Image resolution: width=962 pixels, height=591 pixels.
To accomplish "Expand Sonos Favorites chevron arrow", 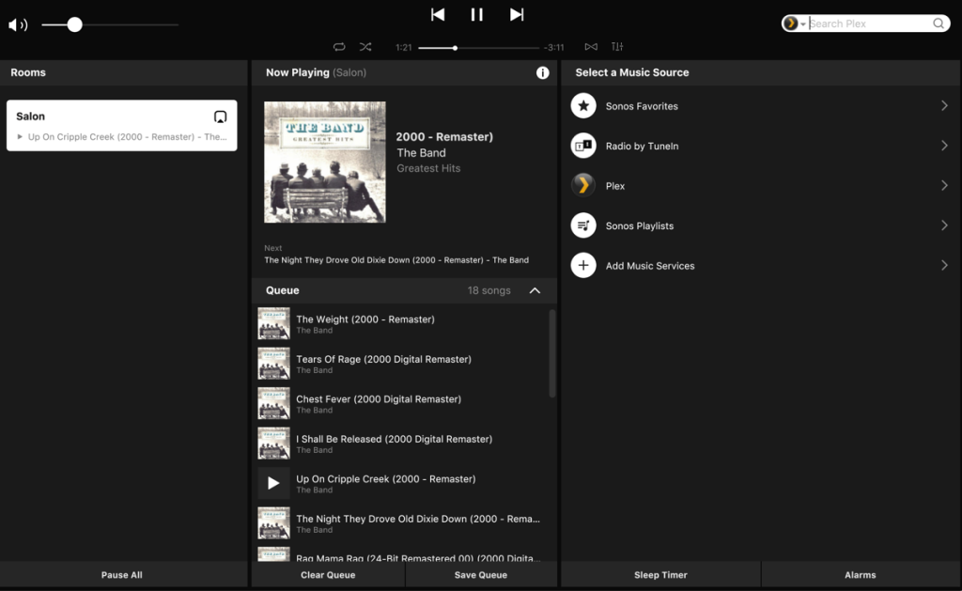I will (x=944, y=105).
